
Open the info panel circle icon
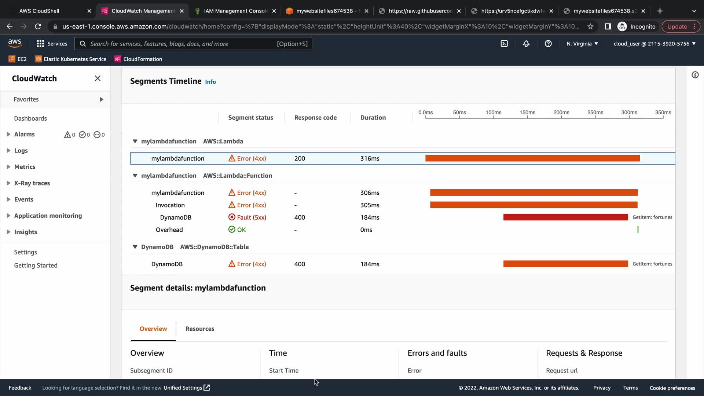point(695,75)
